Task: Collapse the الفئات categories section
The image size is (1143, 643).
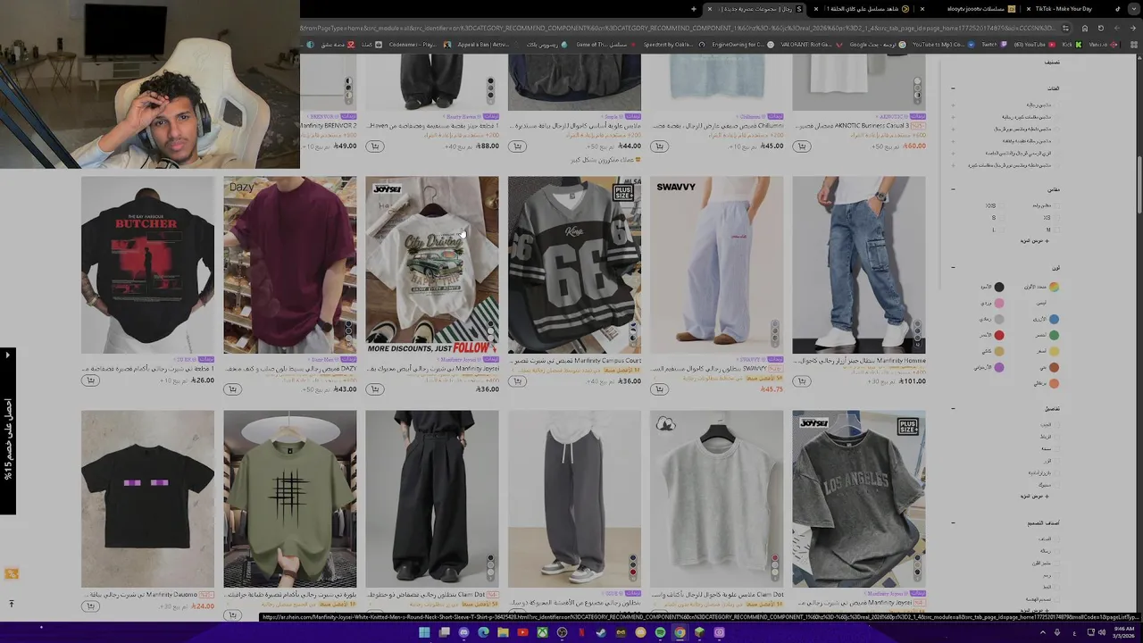Action: pos(953,88)
